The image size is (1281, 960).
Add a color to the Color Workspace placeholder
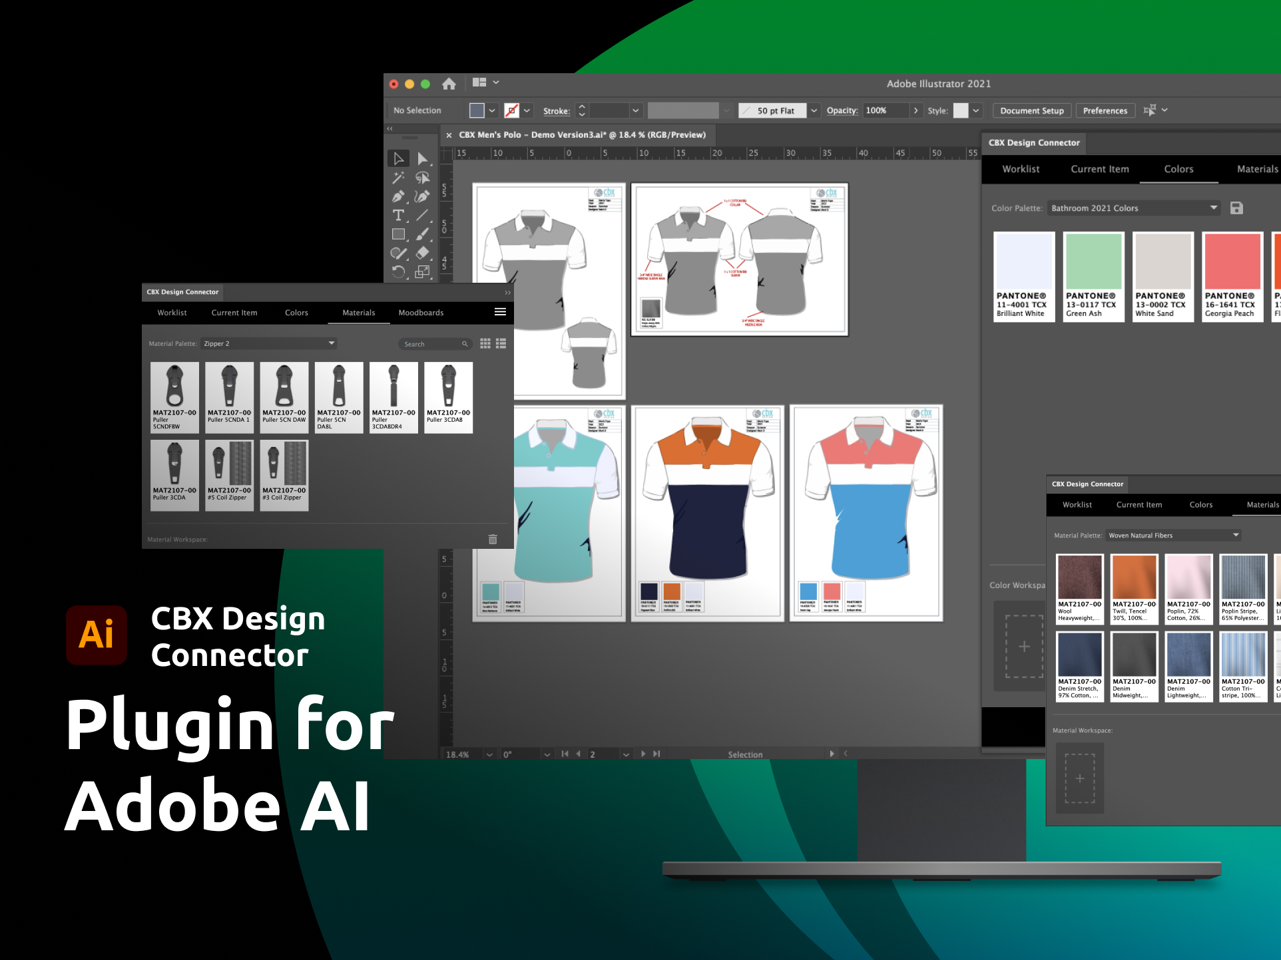[1024, 646]
